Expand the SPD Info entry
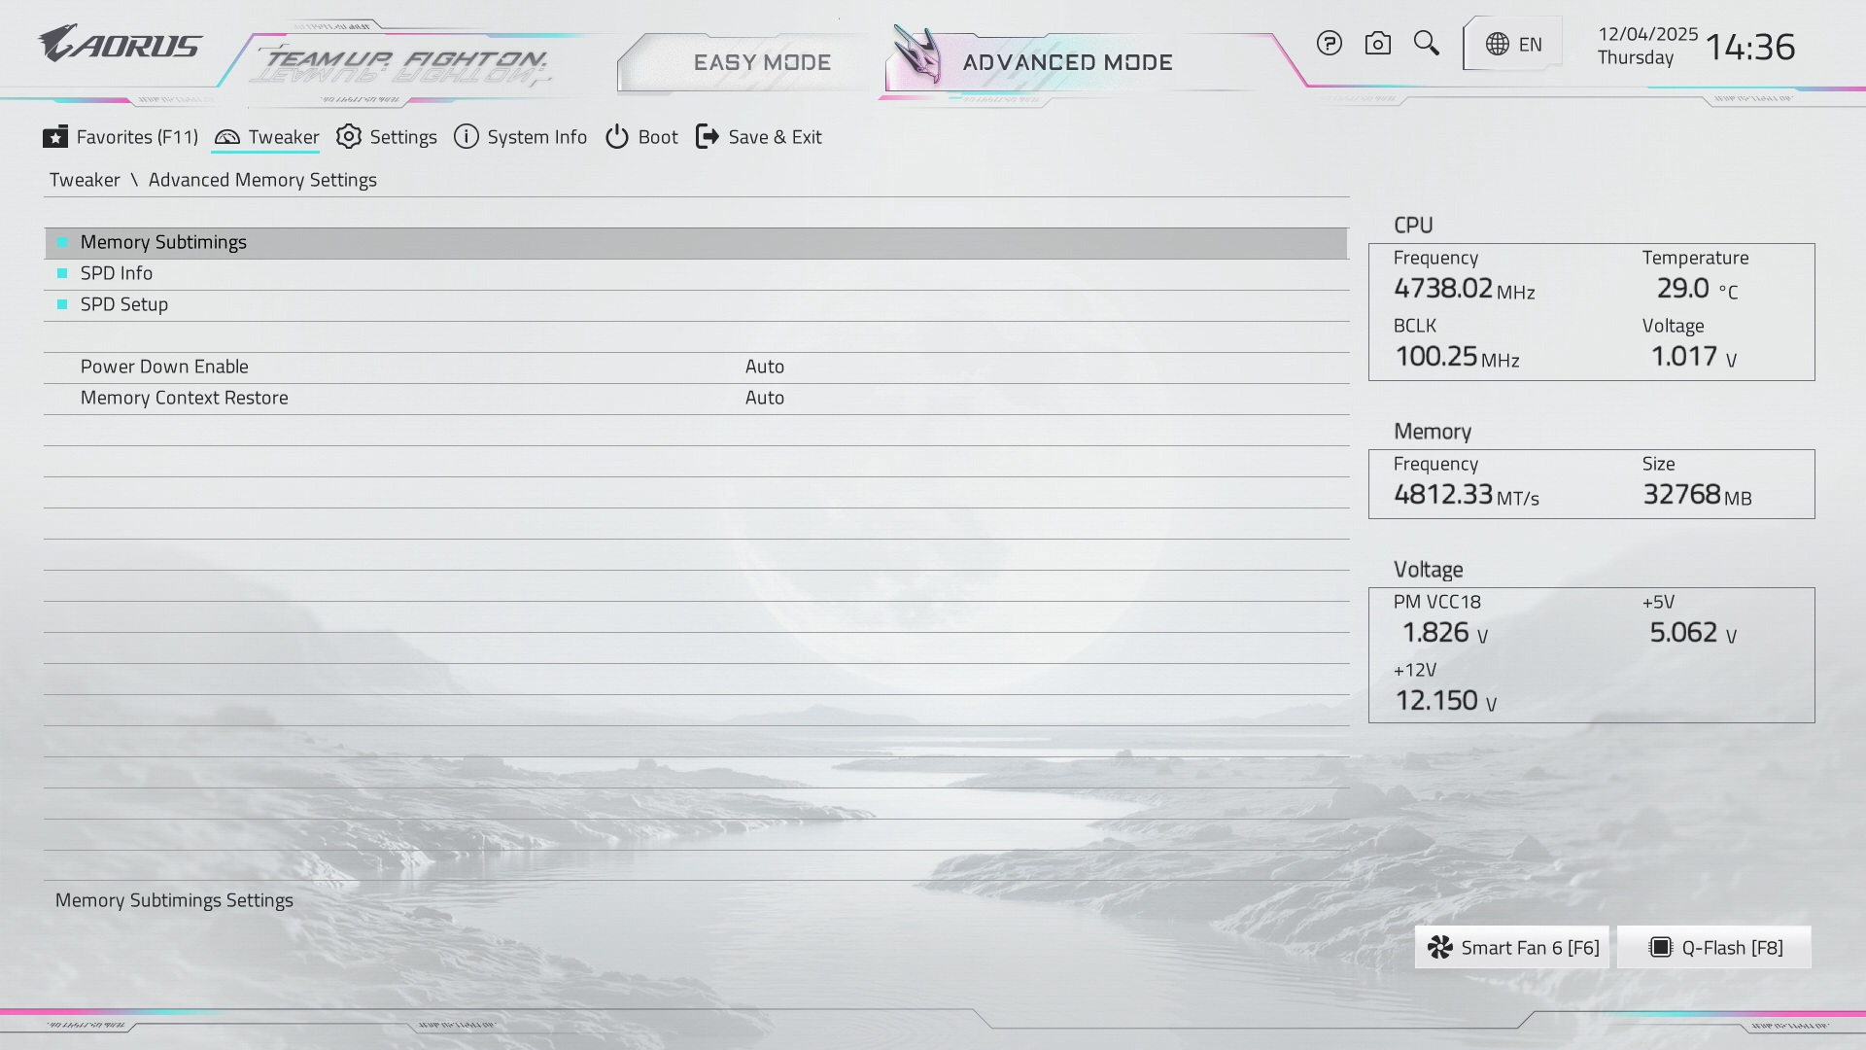 tap(117, 273)
